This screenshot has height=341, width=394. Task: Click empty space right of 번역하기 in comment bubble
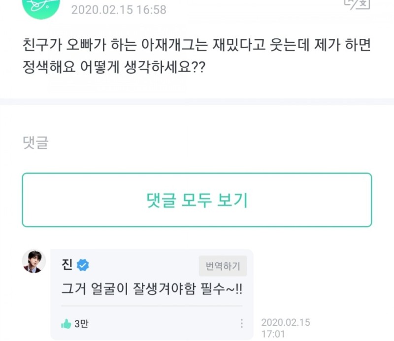pyautogui.click(x=250, y=266)
